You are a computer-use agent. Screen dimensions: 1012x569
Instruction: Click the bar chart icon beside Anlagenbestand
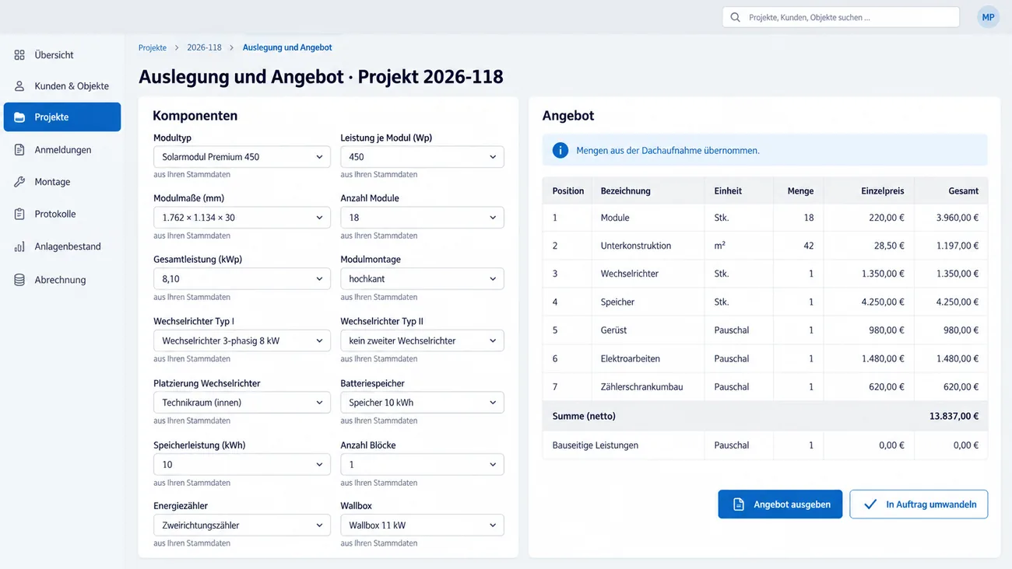pyautogui.click(x=19, y=246)
